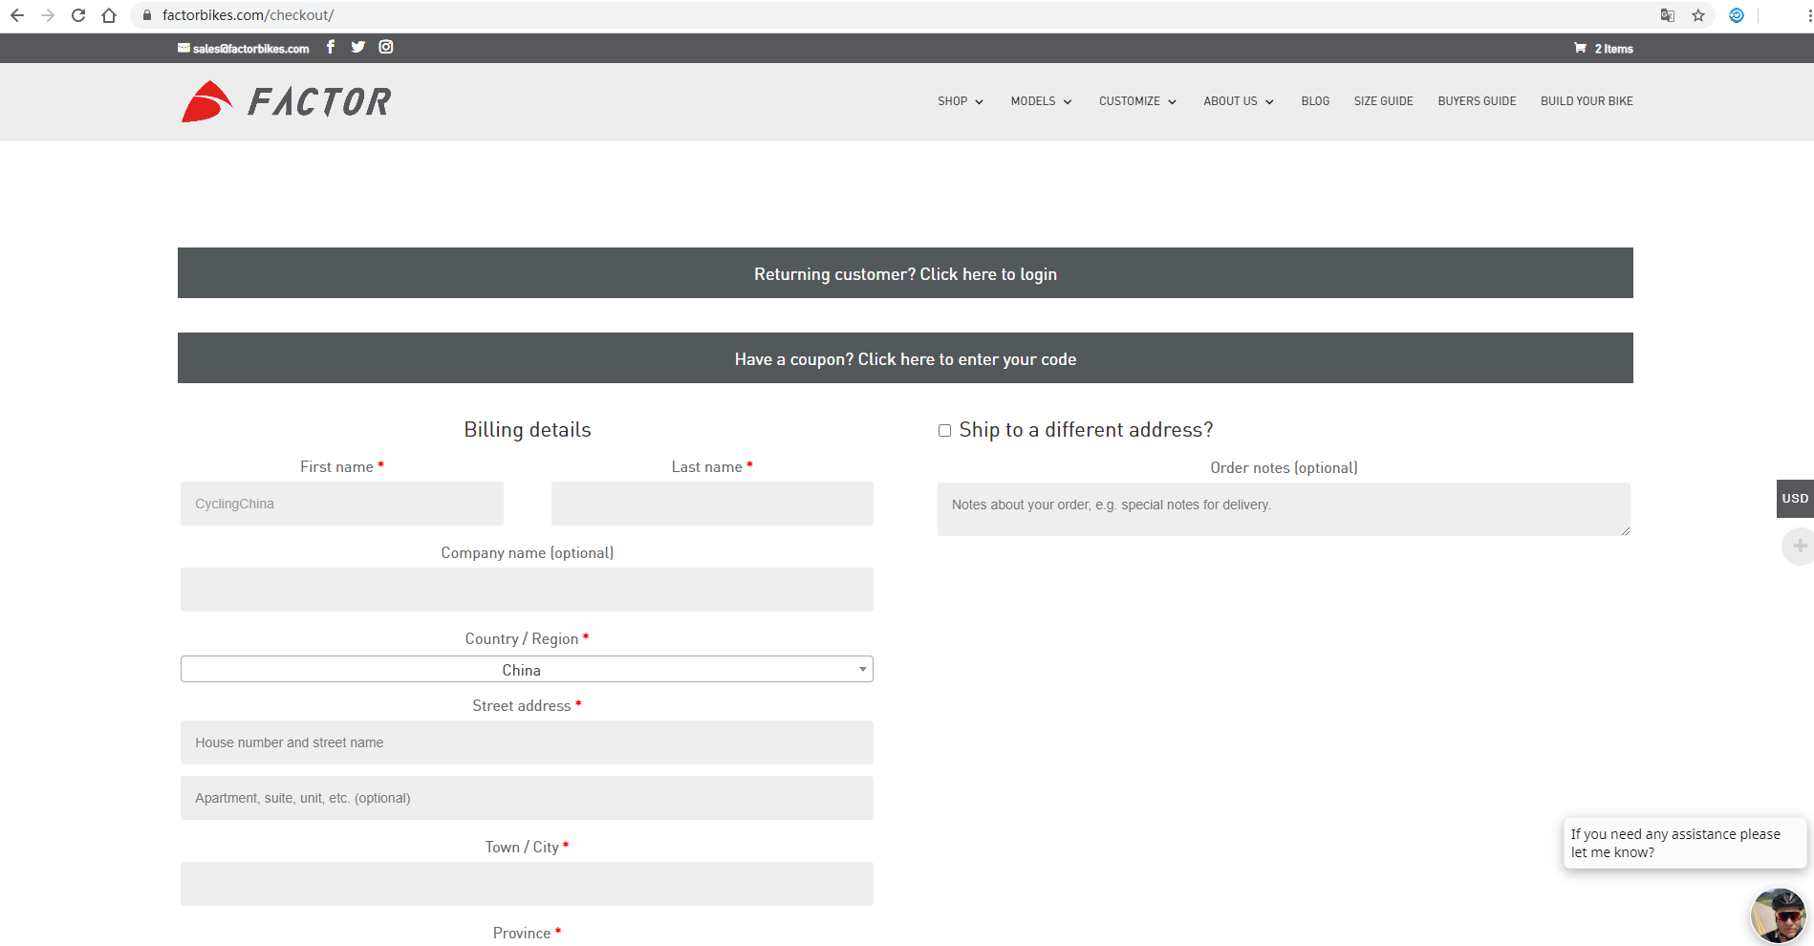Focus the Company name field
This screenshot has width=1814, height=946.
(x=527, y=590)
